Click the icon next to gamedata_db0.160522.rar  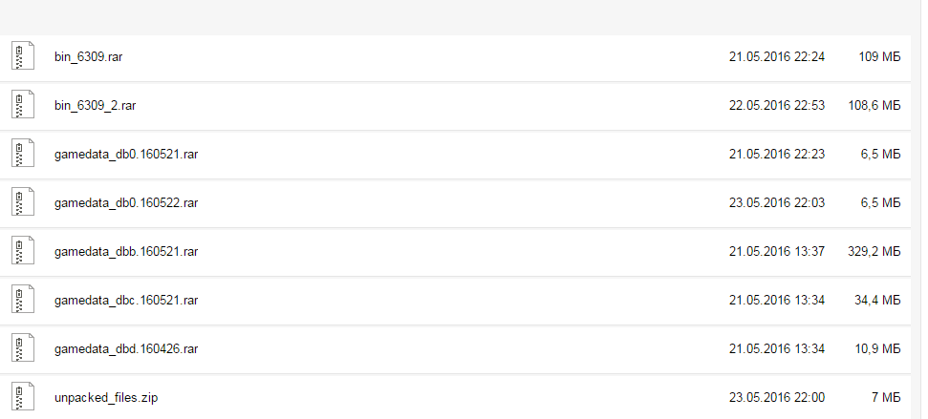click(x=23, y=202)
